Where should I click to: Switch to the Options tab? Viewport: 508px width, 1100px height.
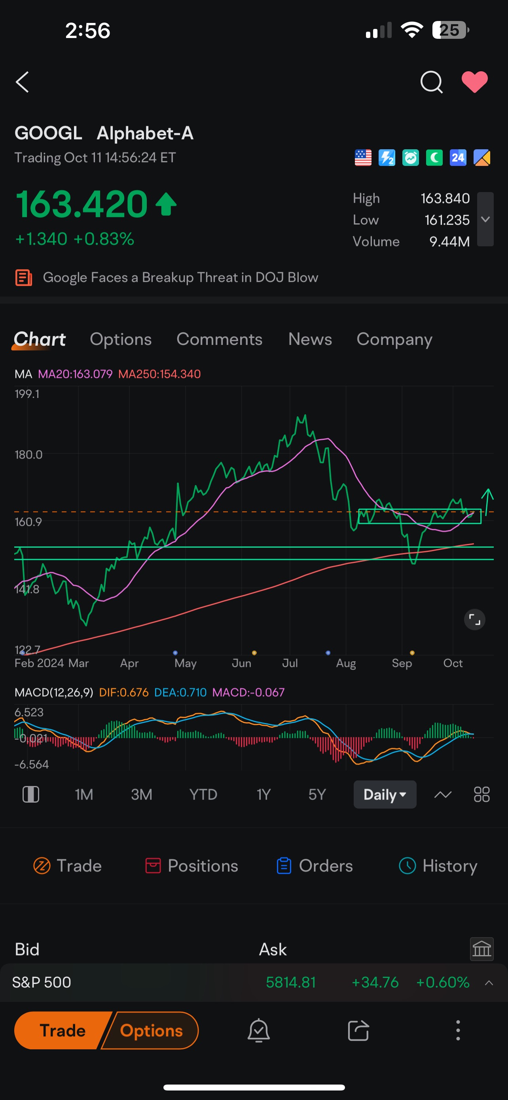tap(121, 339)
